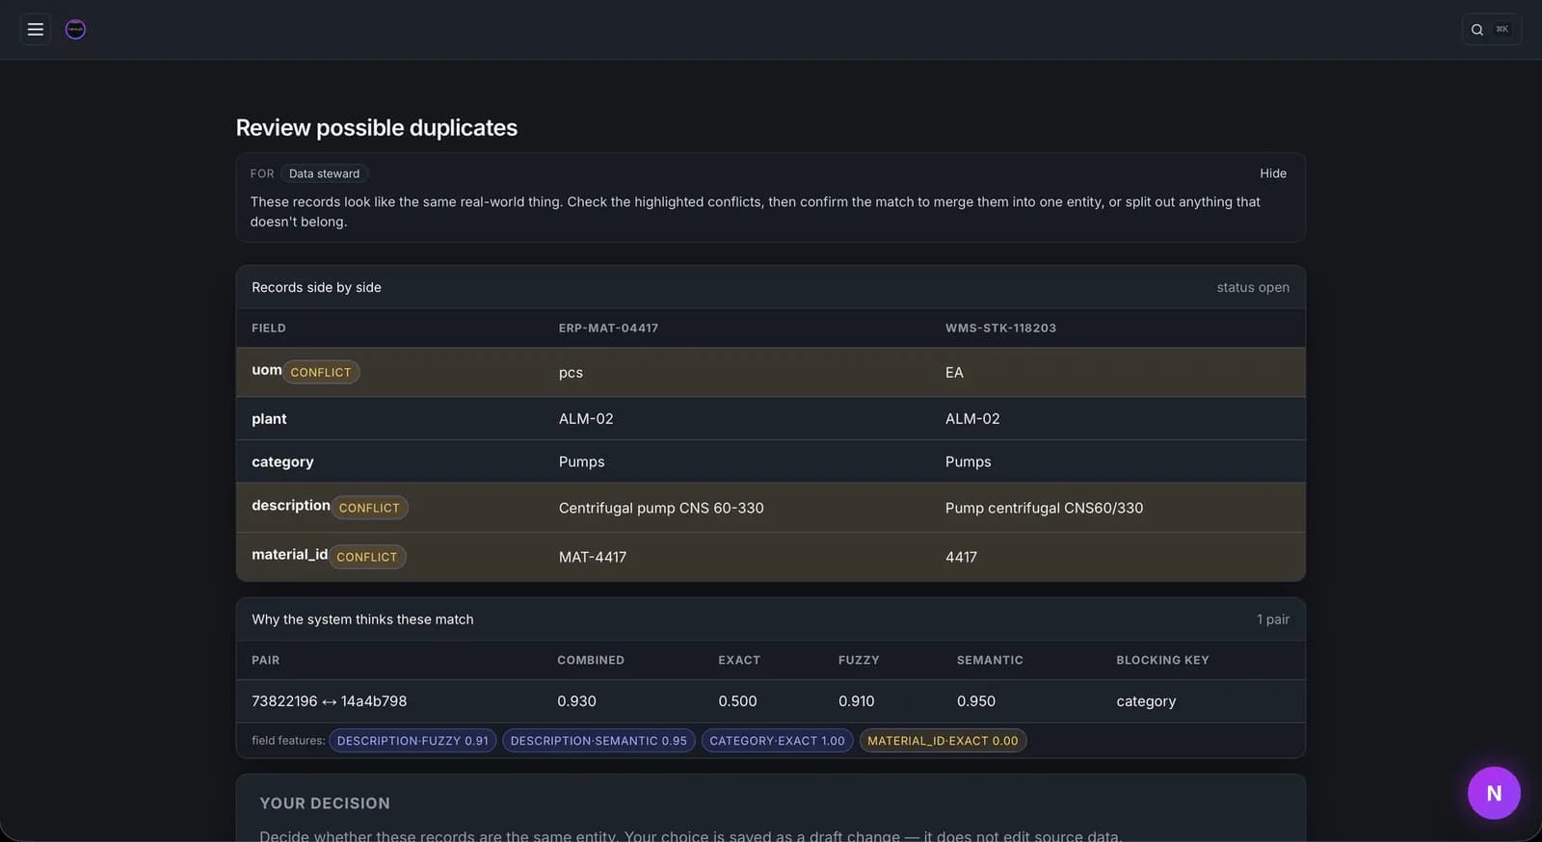Click the MAT-4417 material id

click(x=593, y=557)
